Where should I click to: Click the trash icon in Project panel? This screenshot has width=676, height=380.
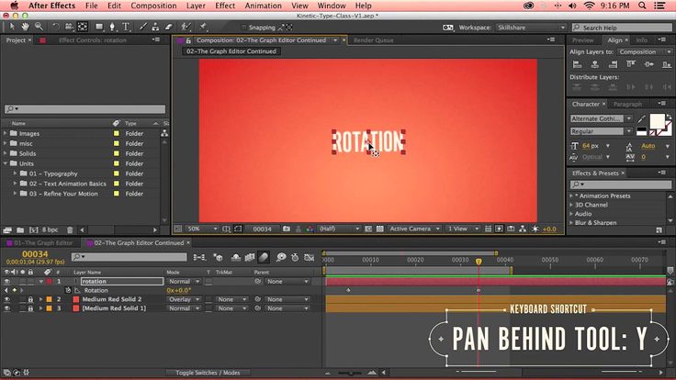tap(70, 230)
